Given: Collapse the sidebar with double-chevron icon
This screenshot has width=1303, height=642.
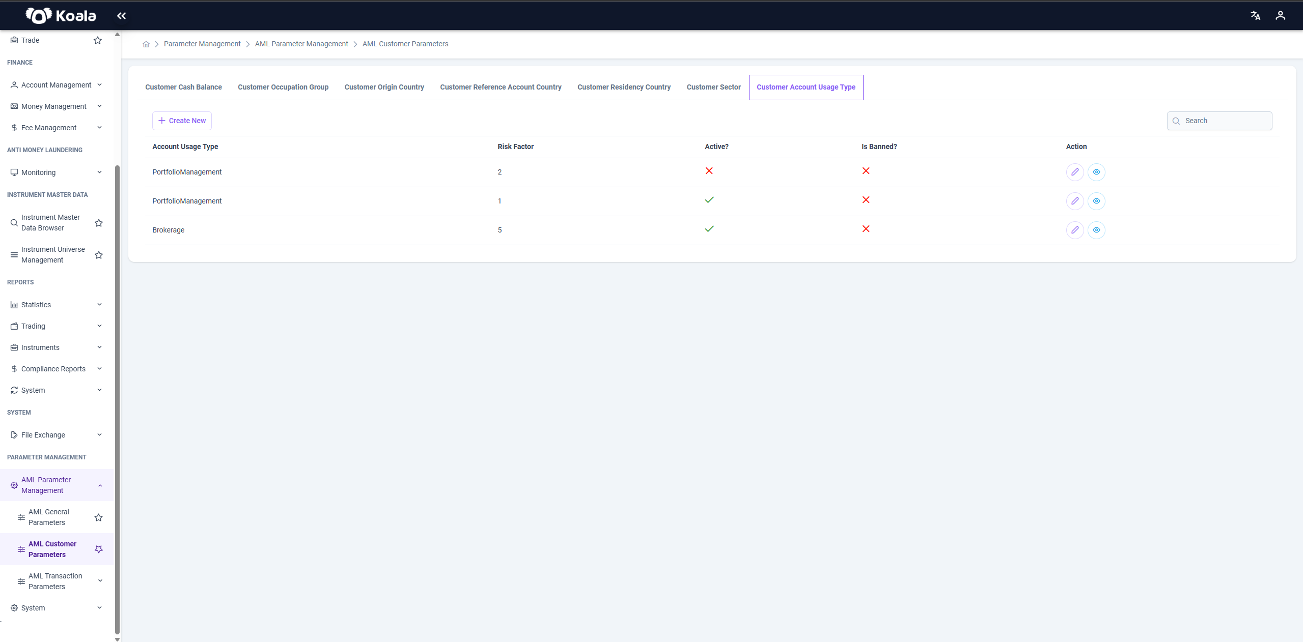Looking at the screenshot, I should point(121,16).
